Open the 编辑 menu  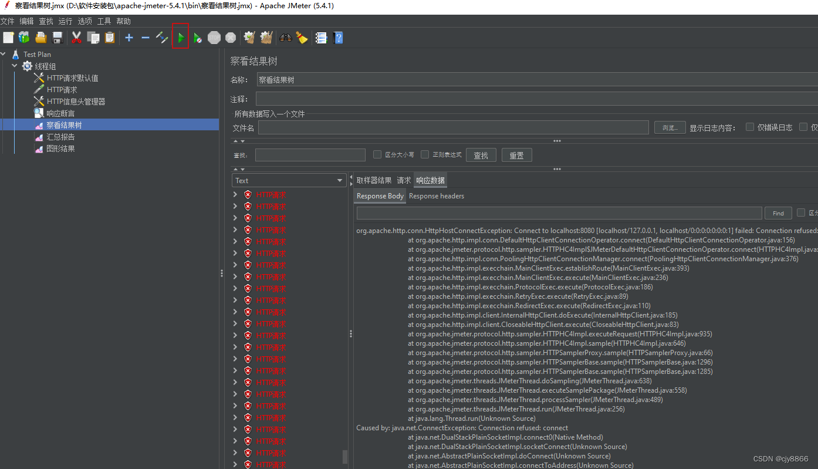pos(27,21)
